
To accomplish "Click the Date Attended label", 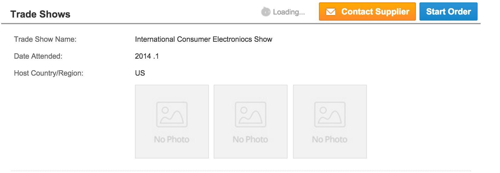I will click(x=38, y=56).
